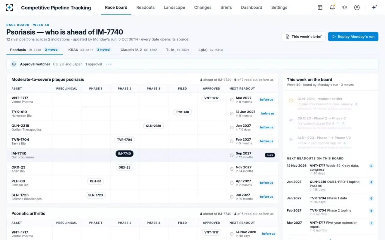Select the KRAS NX-4127 indication tab
The width and height of the screenshot is (385, 240).
pyautogui.click(x=89, y=50)
